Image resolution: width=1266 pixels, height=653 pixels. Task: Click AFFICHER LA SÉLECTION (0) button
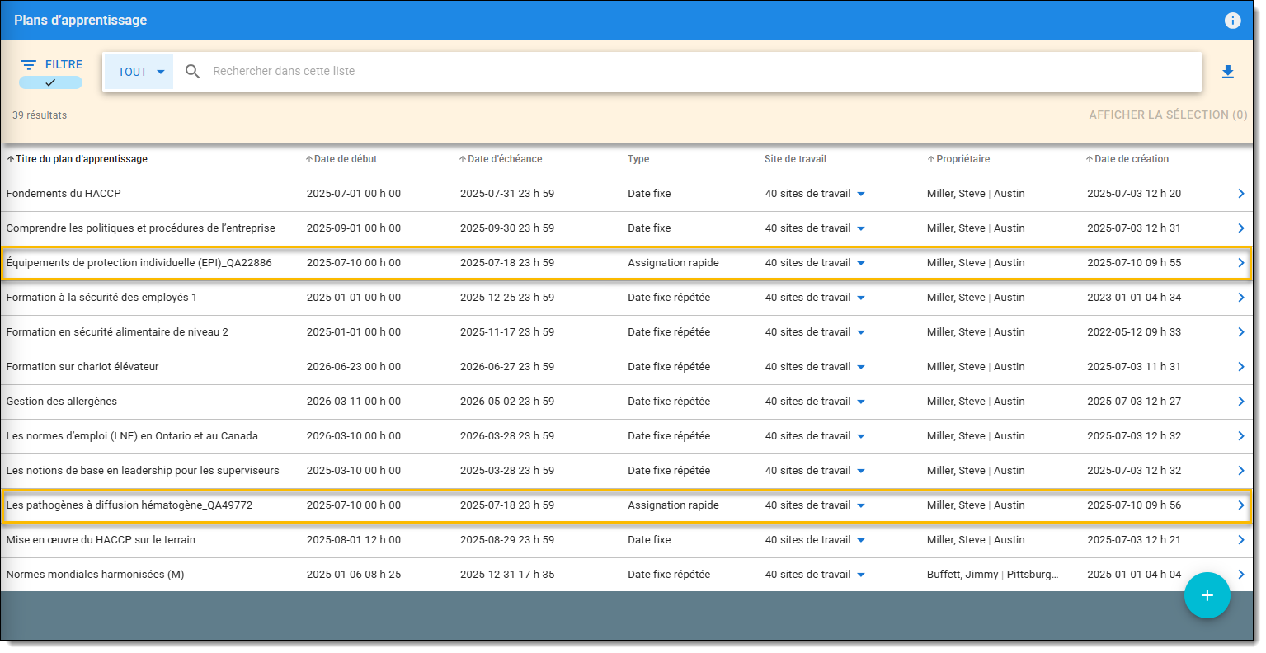(x=1167, y=115)
